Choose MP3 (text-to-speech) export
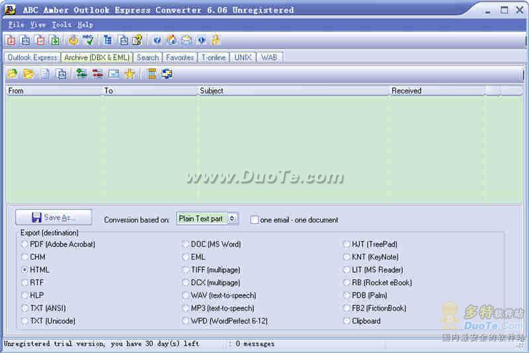529x353 pixels. click(x=218, y=308)
